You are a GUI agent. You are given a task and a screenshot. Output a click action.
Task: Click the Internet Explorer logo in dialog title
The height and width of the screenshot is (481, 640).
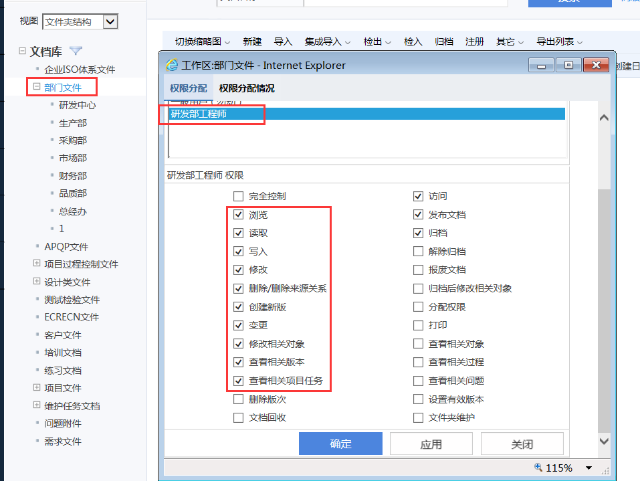(172, 65)
